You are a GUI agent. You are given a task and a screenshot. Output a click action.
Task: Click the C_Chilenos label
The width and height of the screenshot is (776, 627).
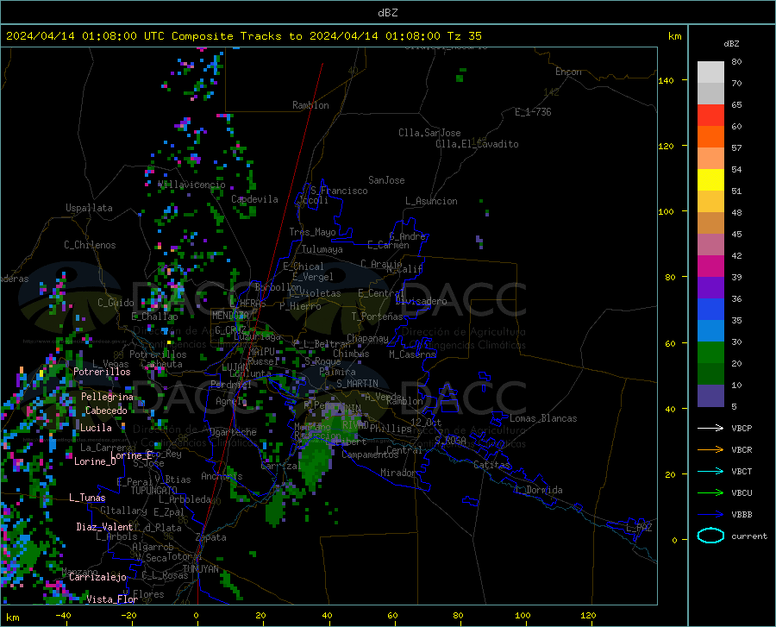point(90,245)
